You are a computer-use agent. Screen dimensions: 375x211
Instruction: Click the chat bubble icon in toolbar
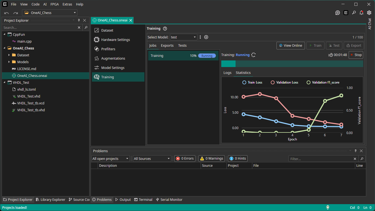coord(338,13)
